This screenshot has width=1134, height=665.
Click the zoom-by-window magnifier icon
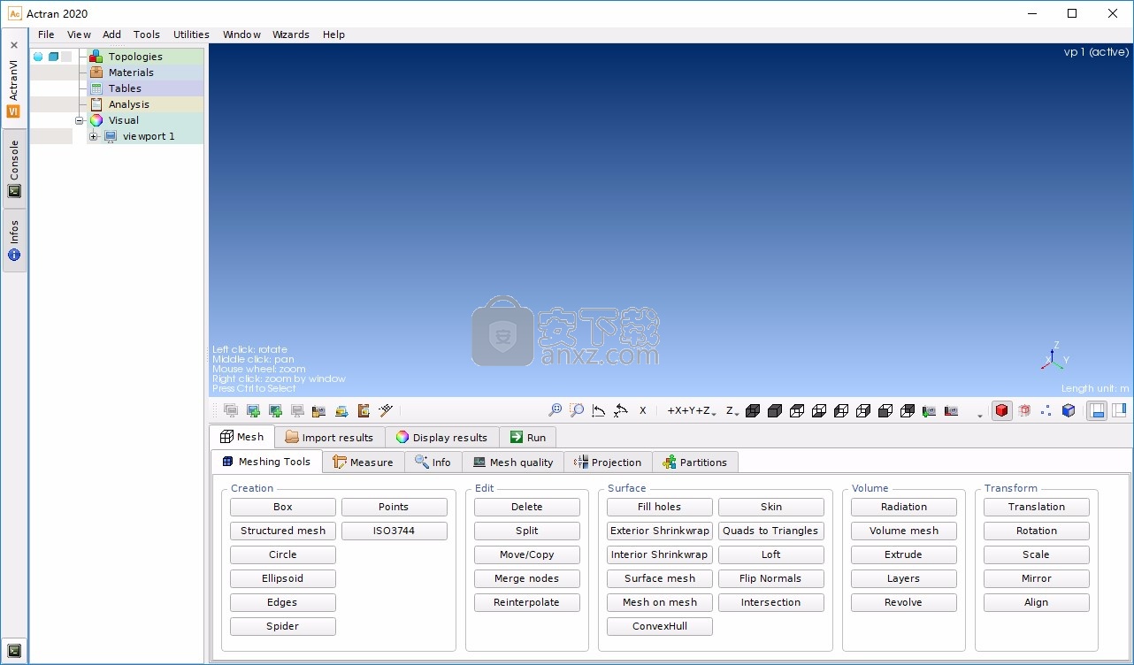click(576, 410)
